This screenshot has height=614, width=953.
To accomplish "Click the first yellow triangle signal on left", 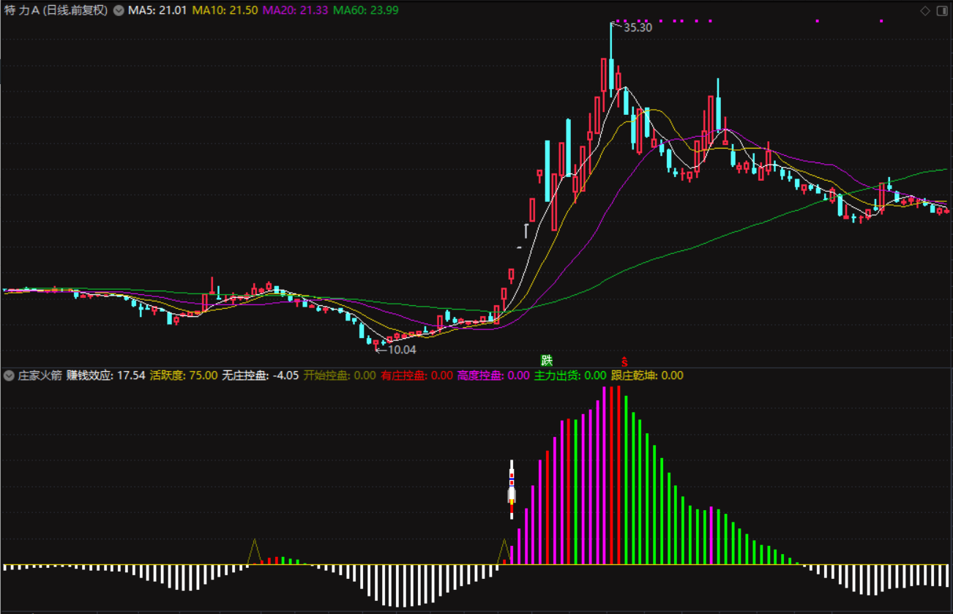I will (x=254, y=553).
